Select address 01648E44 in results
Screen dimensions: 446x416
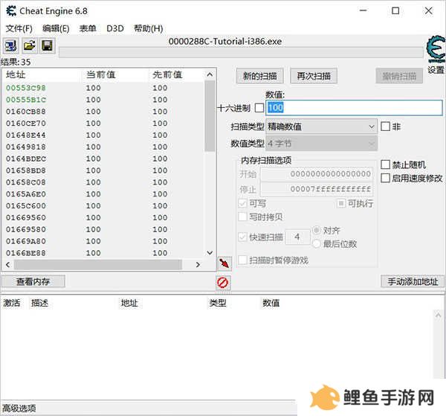click(x=25, y=135)
